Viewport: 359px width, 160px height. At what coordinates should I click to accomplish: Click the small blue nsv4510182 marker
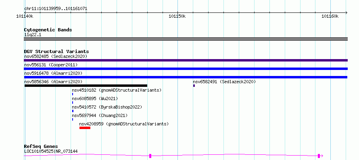point(73,94)
